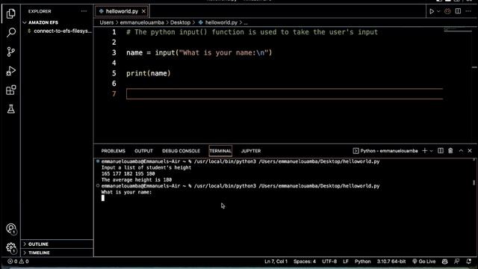The width and height of the screenshot is (478, 269).
Task: Open the Source Control view
Action: 10,52
